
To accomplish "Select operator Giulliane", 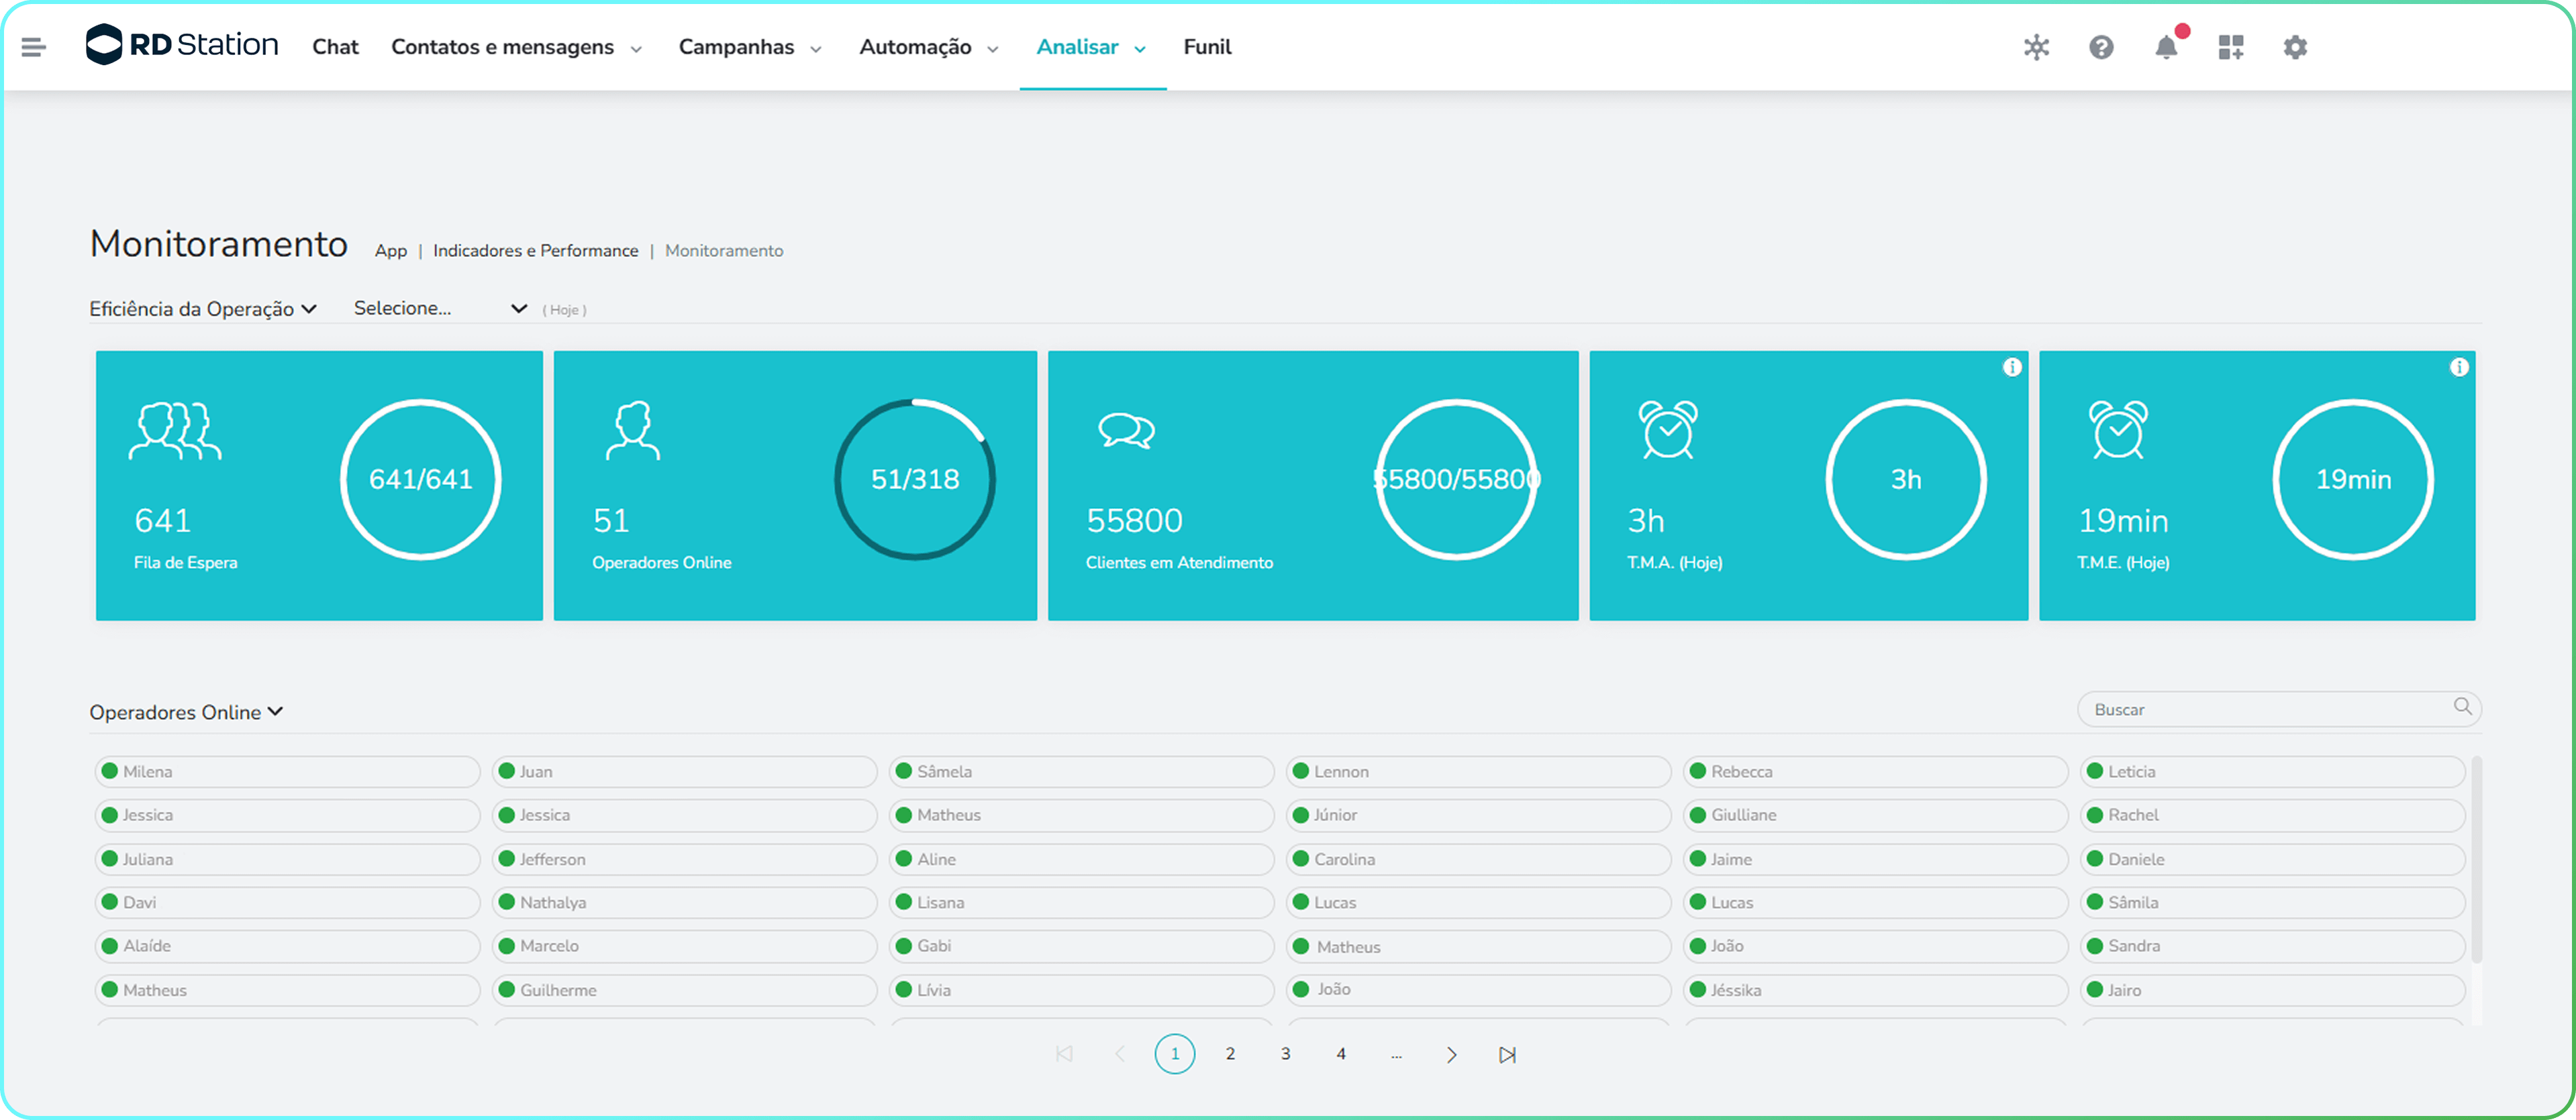I will click(1875, 816).
